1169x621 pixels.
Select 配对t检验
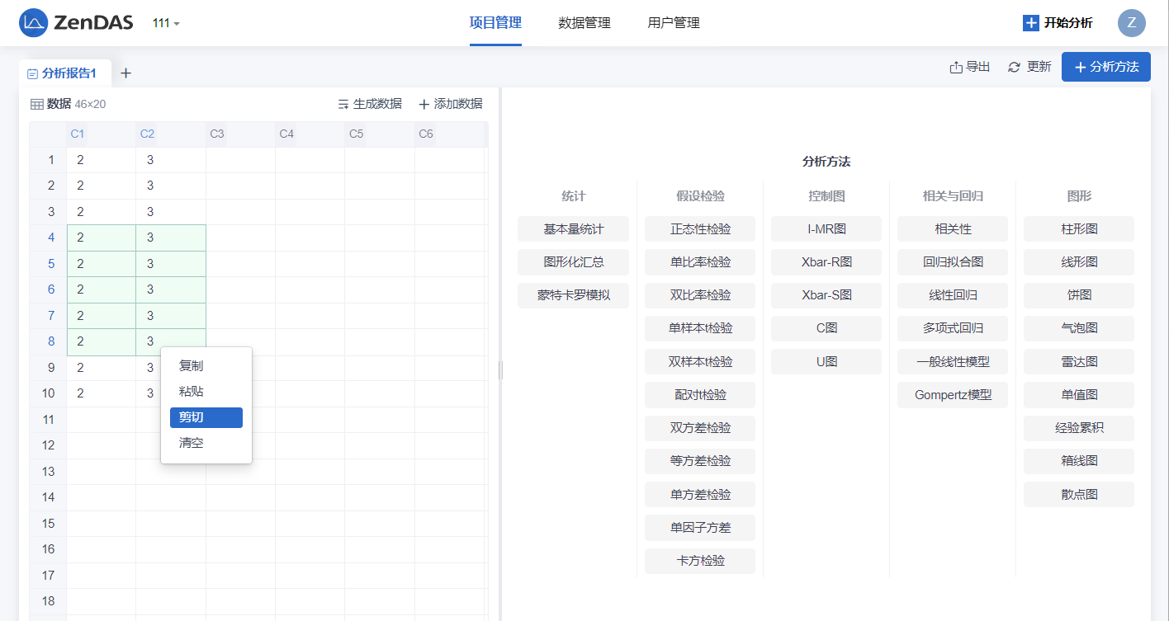click(x=700, y=395)
